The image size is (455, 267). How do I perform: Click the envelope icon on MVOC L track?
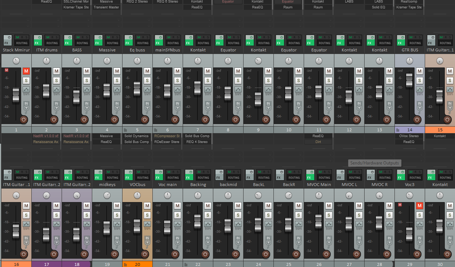[359, 224]
